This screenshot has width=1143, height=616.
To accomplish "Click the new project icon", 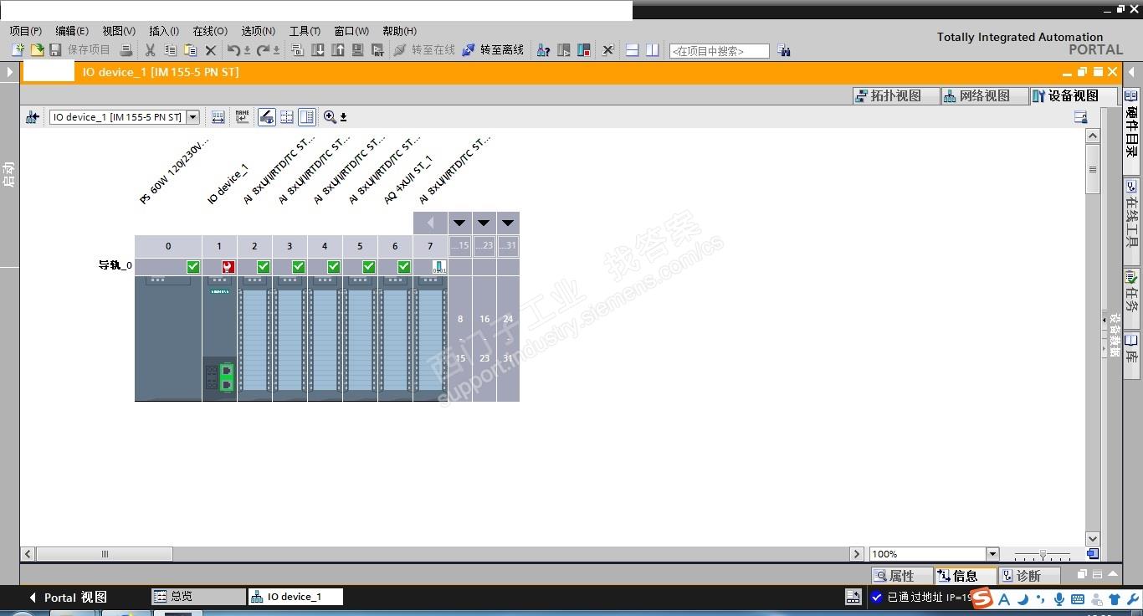I will [x=18, y=50].
